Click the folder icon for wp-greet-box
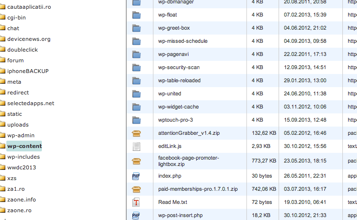The image size is (357, 220). pos(136,28)
